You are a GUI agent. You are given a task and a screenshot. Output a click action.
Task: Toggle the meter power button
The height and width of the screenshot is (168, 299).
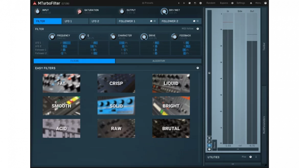(x=209, y=146)
